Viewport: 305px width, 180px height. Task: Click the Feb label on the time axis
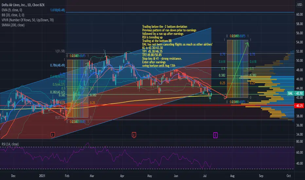(x=67, y=176)
